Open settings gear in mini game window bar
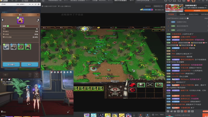The width and height of the screenshot is (208, 117). coord(38,4)
